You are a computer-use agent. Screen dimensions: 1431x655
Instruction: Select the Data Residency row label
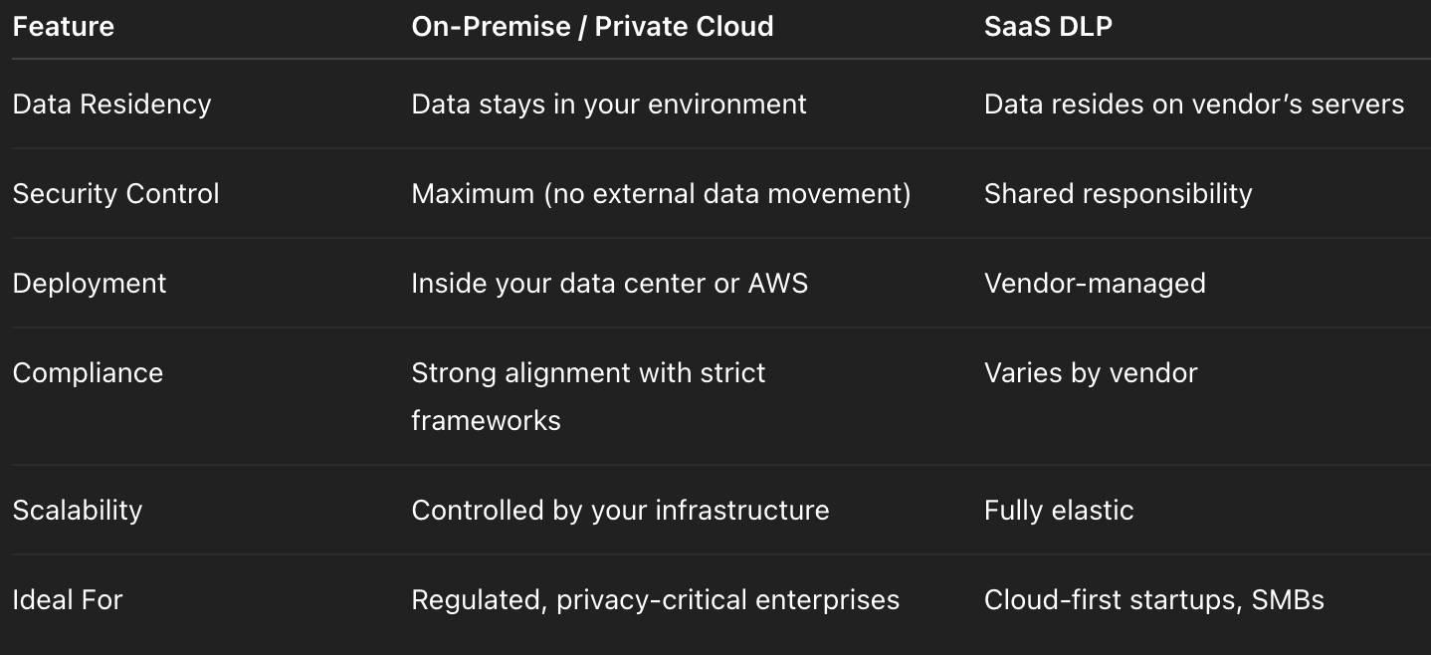click(x=111, y=105)
